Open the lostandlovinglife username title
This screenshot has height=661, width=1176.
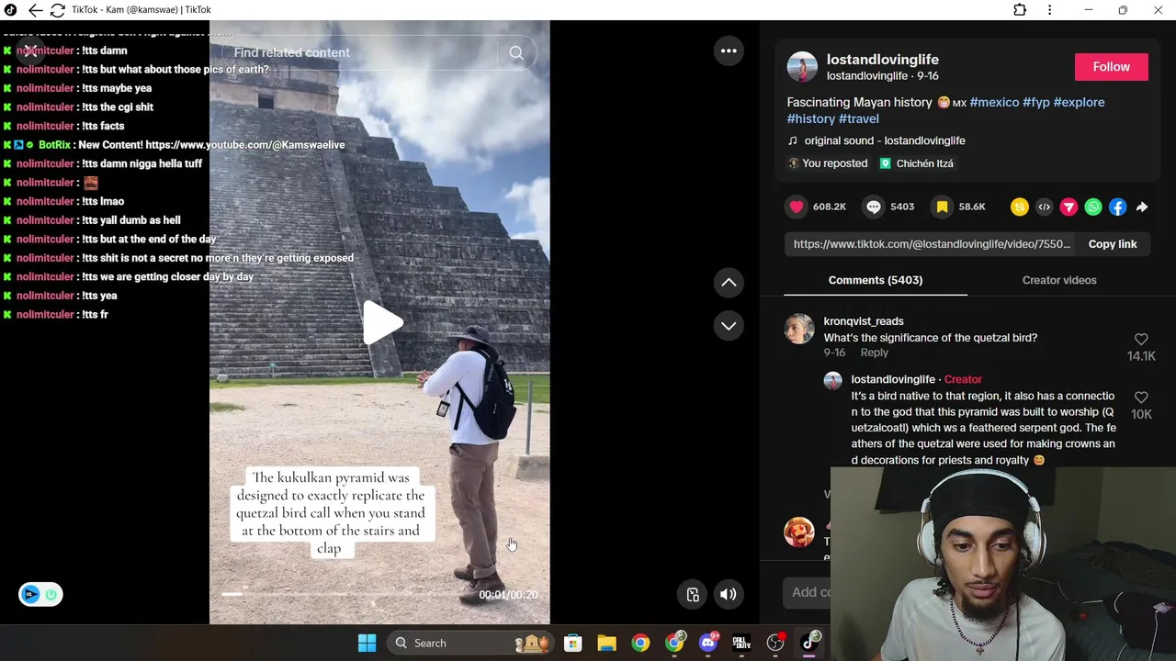883,60
